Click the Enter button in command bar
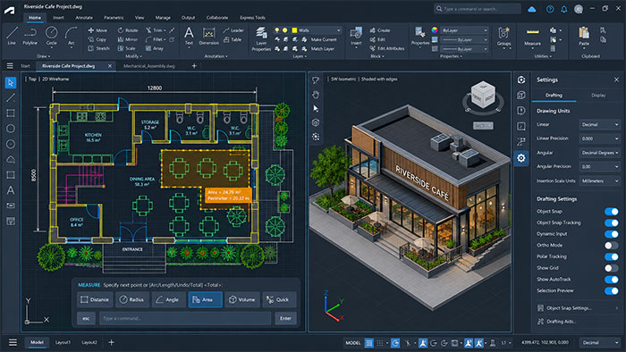This screenshot has width=626, height=352. pos(285,318)
